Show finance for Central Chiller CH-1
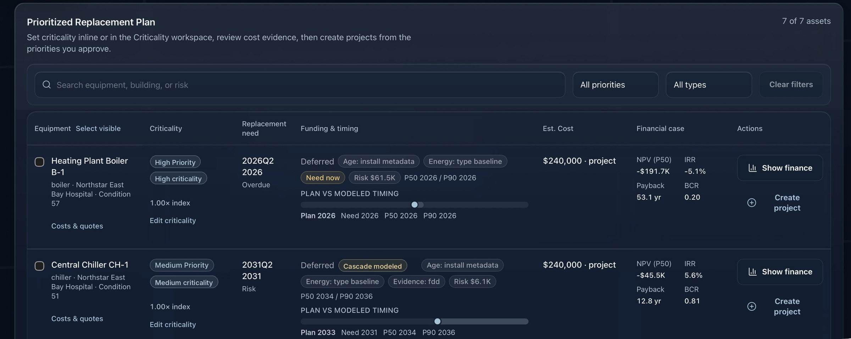Screen dimensions: 851x339 pyautogui.click(x=780, y=271)
